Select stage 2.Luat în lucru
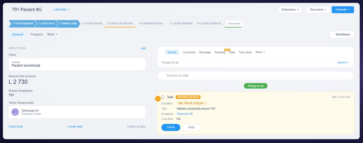Viewport: 363px width, 143px height. 46,23
